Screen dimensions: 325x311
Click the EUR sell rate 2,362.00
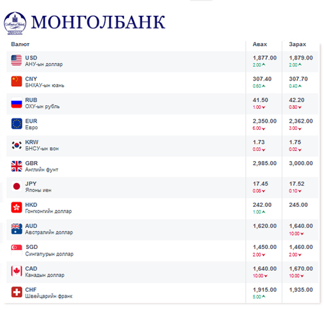301,121
